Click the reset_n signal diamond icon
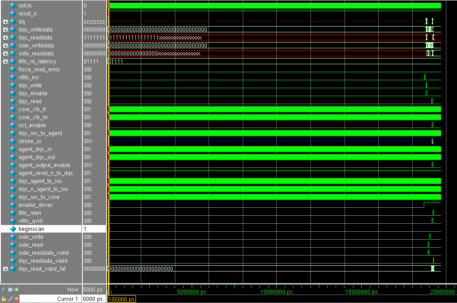Image resolution: width=457 pixels, height=303 pixels. (x=13, y=14)
